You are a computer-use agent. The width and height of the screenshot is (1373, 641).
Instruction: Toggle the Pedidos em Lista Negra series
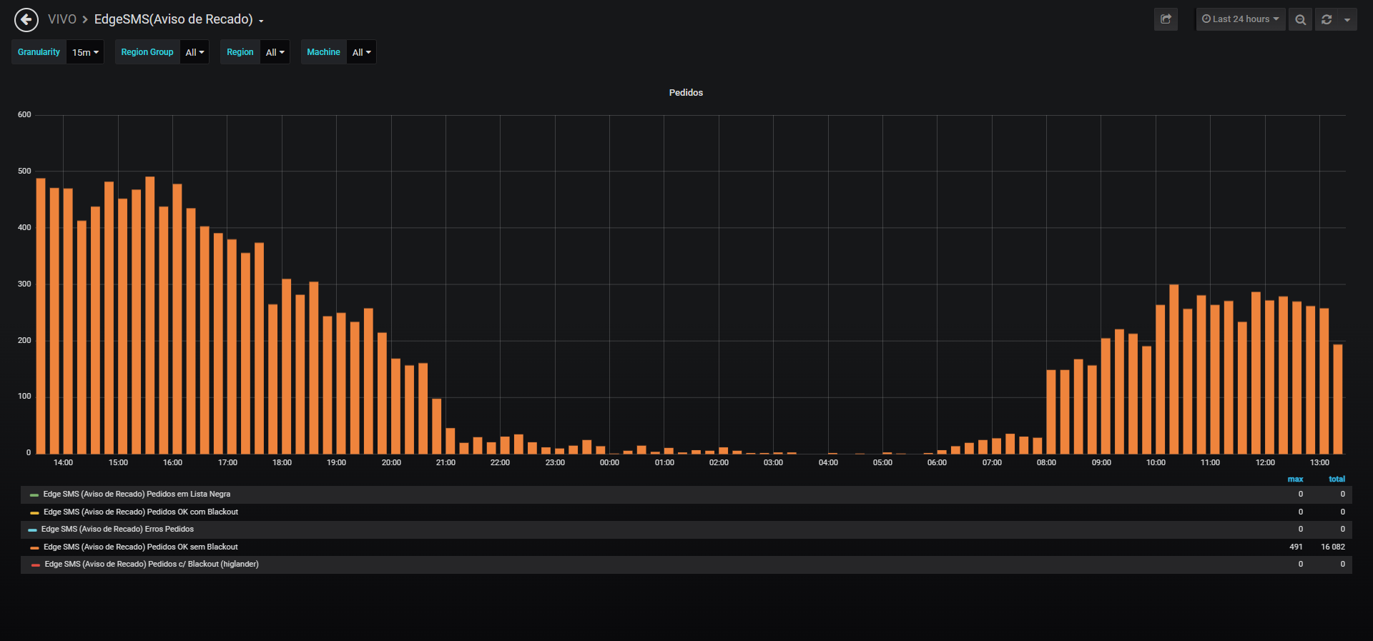tap(137, 494)
